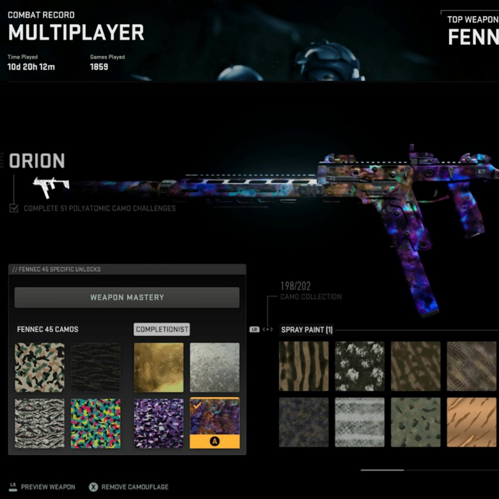Image resolution: width=499 pixels, height=499 pixels.
Task: Click the LS Preview Weapon prompt
Action: [x=42, y=487]
